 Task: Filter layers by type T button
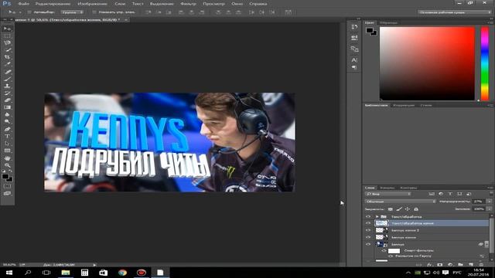pyautogui.click(x=450, y=194)
